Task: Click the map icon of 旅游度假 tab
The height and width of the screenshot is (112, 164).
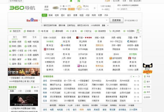Action: (x=96, y=31)
